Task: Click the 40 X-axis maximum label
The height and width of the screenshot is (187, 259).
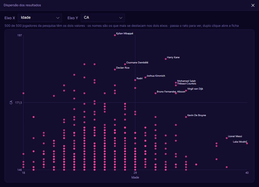Action: click(x=247, y=173)
